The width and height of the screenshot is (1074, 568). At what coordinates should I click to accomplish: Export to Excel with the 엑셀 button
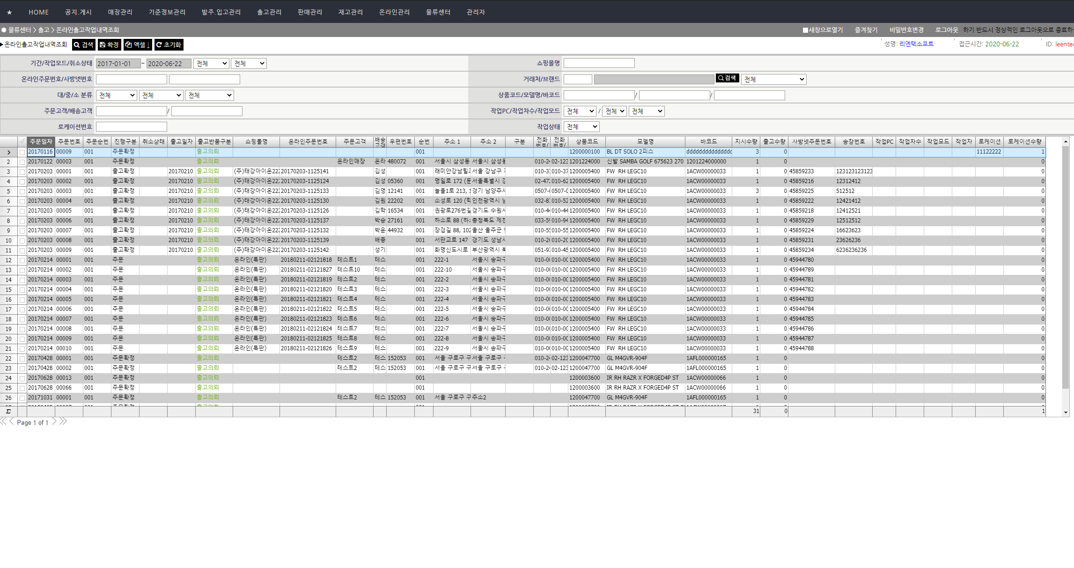tap(137, 45)
